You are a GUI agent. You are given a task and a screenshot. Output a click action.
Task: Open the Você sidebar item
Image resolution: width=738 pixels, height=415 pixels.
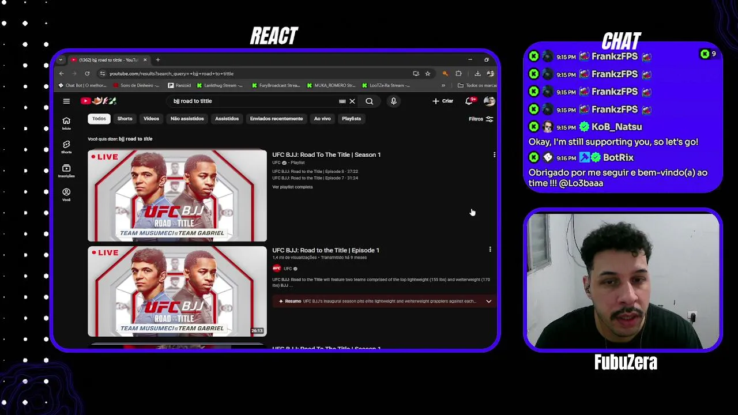click(x=66, y=194)
